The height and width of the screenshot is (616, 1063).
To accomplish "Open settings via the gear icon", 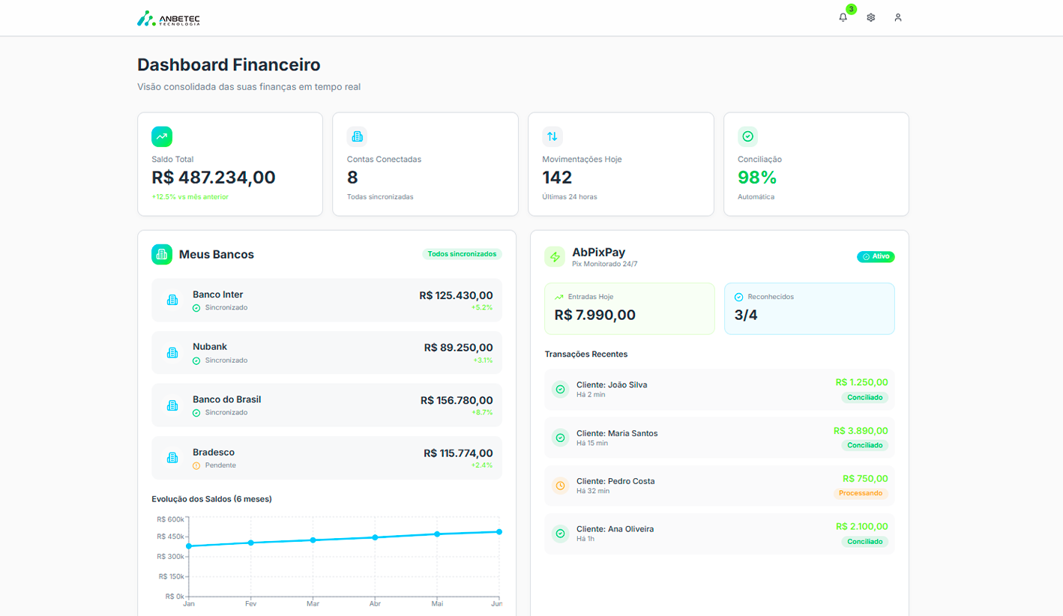I will click(870, 17).
